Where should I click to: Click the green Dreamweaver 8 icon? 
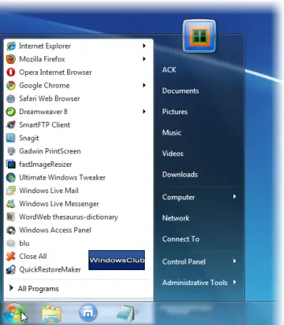(x=11, y=112)
